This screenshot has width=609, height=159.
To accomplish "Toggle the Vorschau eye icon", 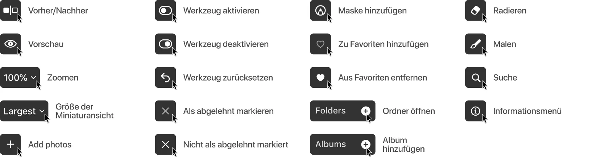I will click(x=10, y=44).
